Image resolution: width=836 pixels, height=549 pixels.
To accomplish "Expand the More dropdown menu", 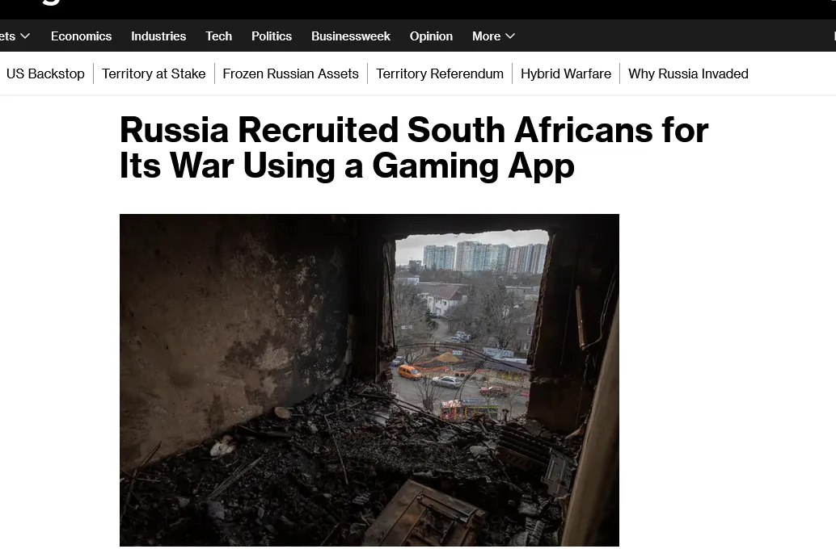I will coord(493,36).
